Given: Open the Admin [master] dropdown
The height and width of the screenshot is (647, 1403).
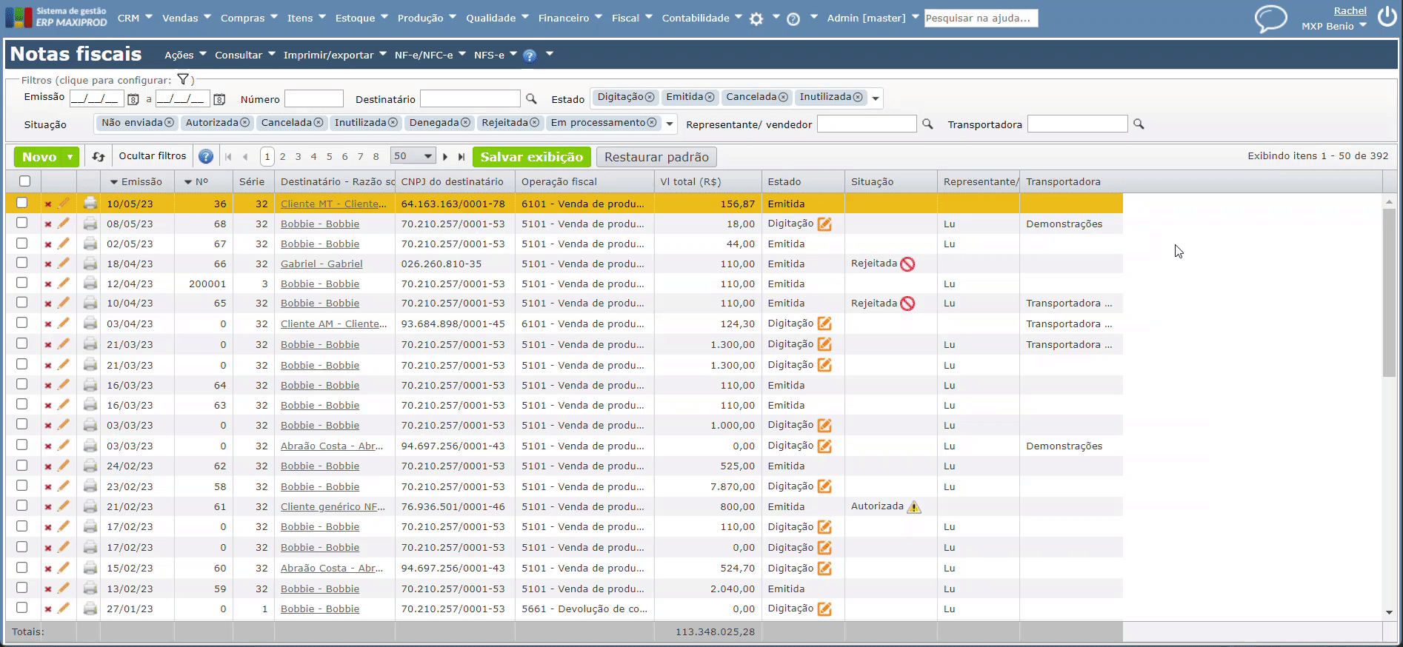Looking at the screenshot, I should (873, 18).
